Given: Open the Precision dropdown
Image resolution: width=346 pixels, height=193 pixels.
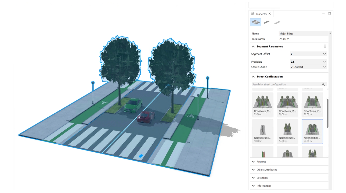Looking at the screenshot, I should 308,62.
